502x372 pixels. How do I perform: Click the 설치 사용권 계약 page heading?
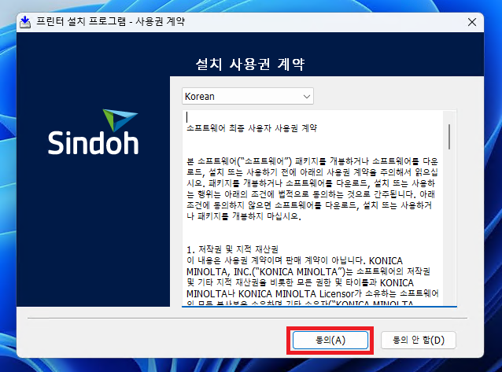[x=250, y=63]
